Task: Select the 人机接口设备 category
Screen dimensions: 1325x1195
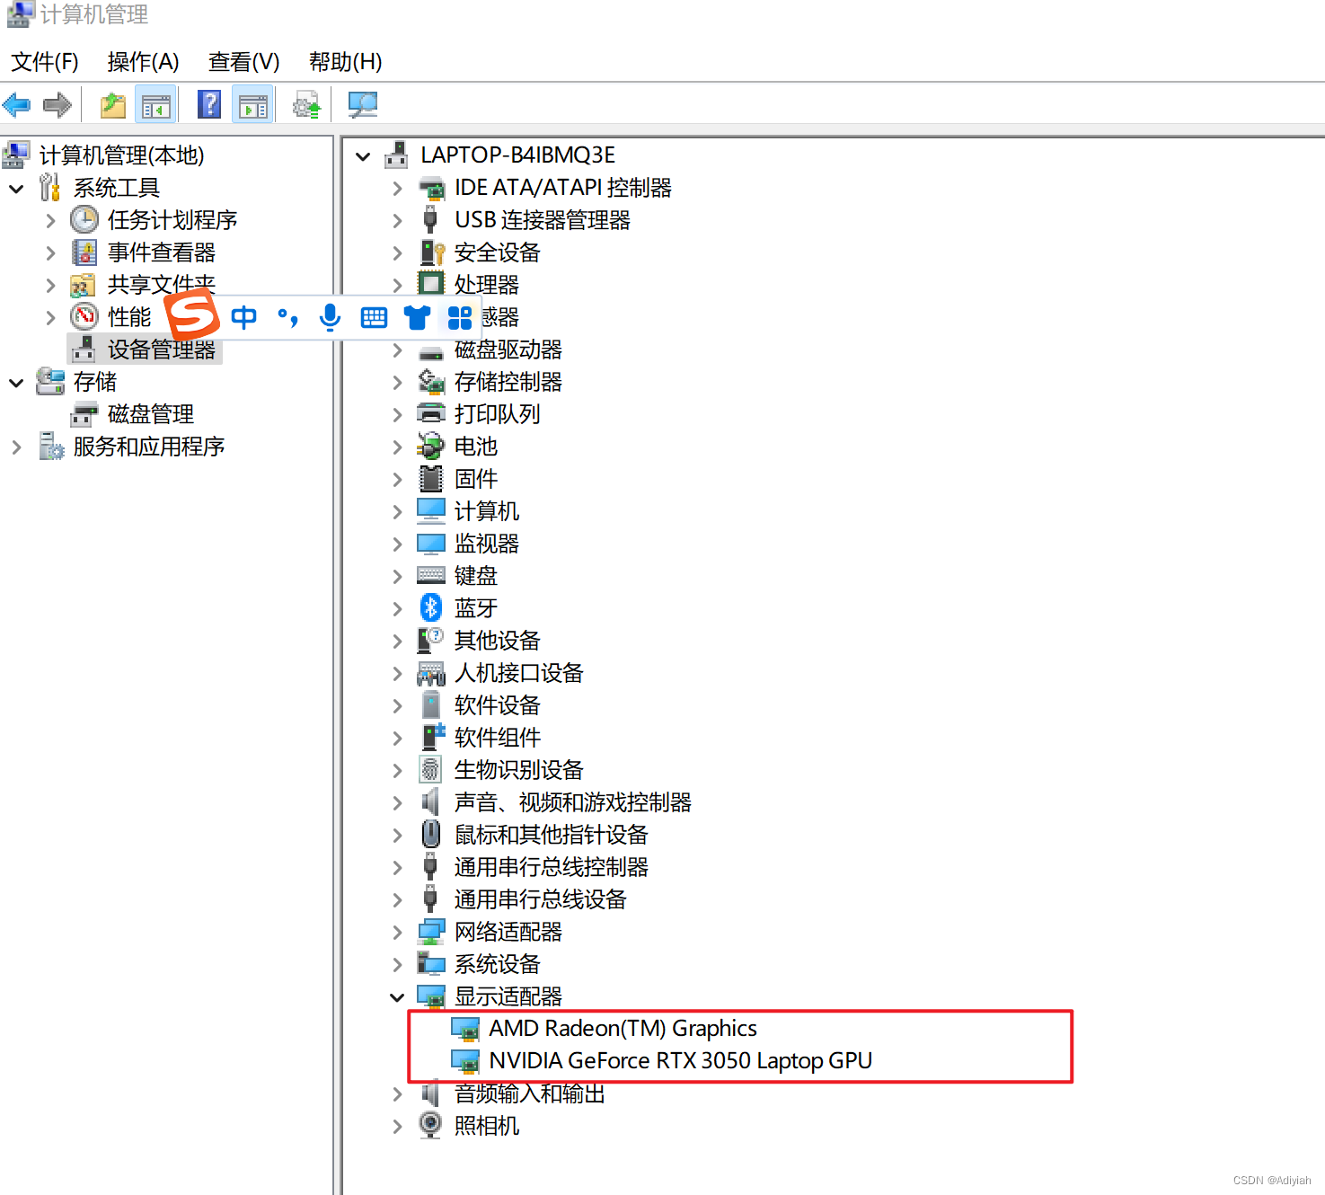Action: pyautogui.click(x=519, y=673)
